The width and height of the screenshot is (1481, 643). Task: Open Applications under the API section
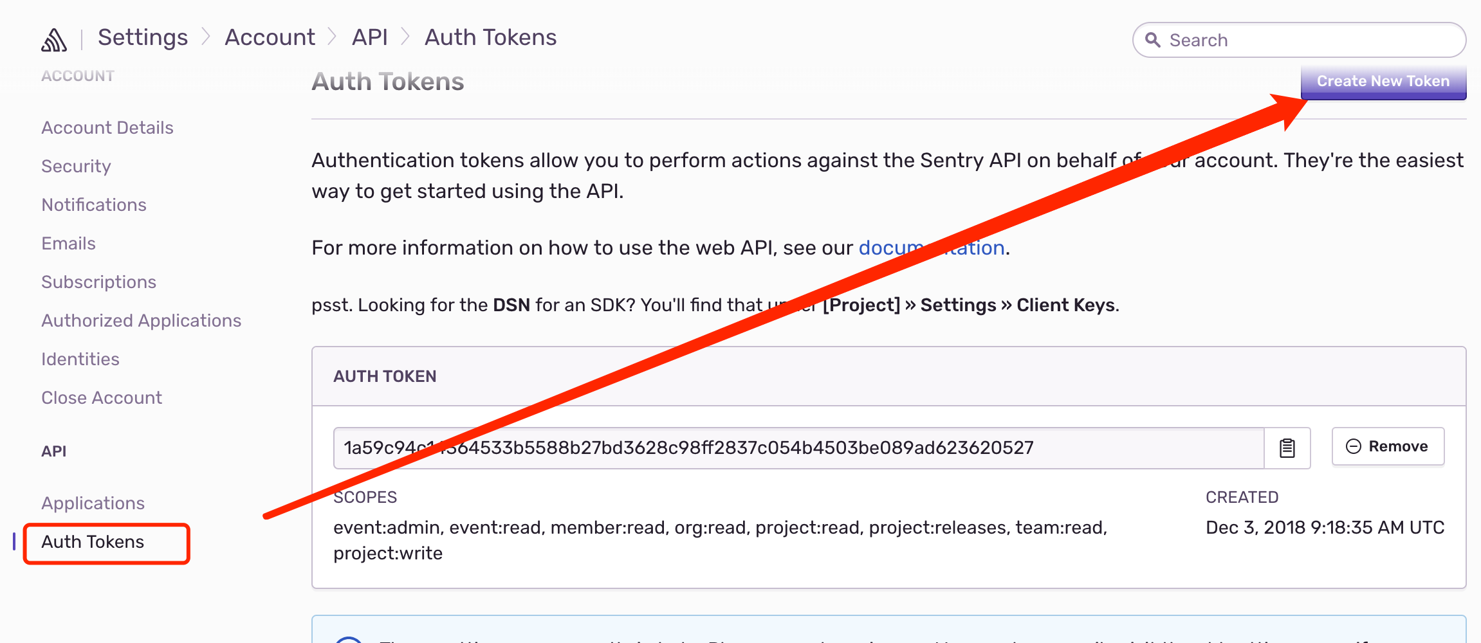click(x=93, y=503)
